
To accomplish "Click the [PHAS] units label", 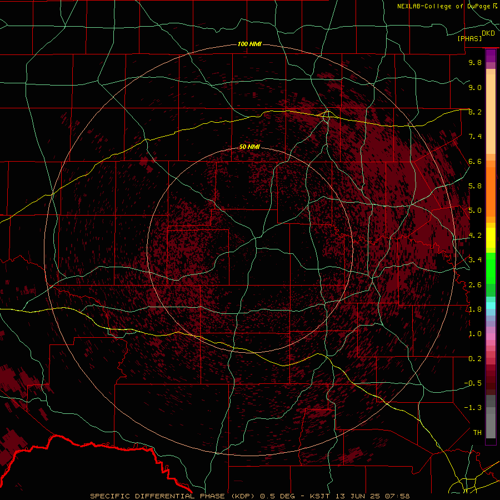I will tap(469, 38).
